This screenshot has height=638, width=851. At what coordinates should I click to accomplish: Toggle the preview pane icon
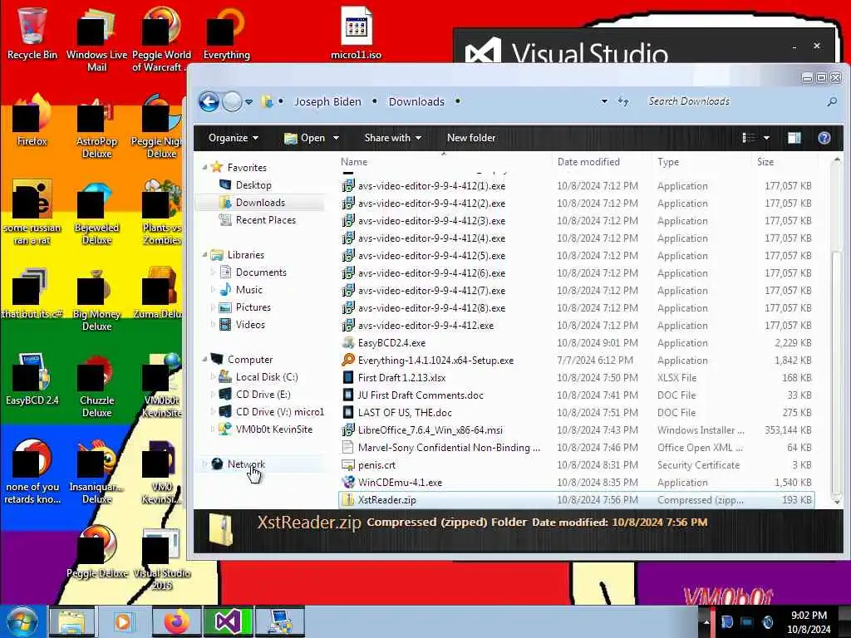coord(794,138)
